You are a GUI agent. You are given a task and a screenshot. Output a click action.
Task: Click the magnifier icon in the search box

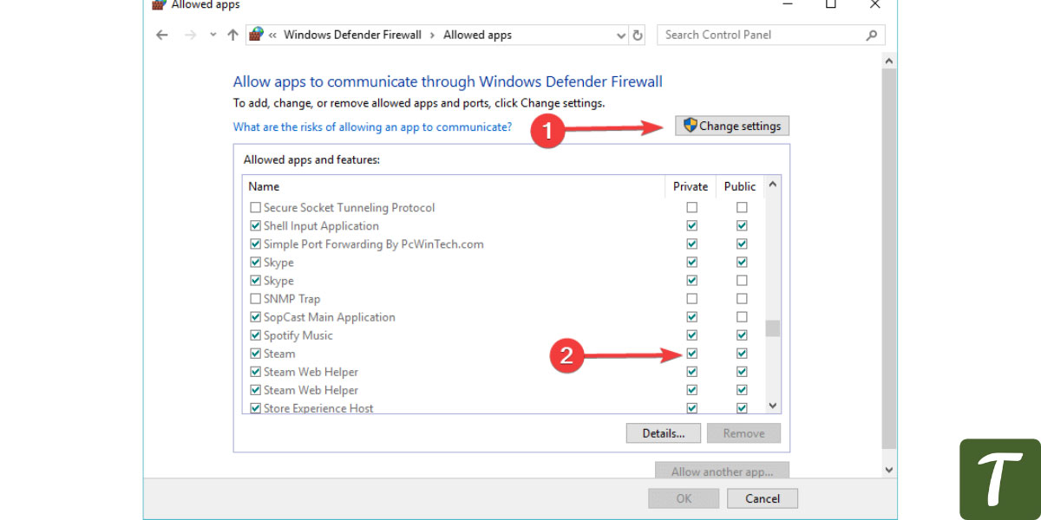click(872, 36)
